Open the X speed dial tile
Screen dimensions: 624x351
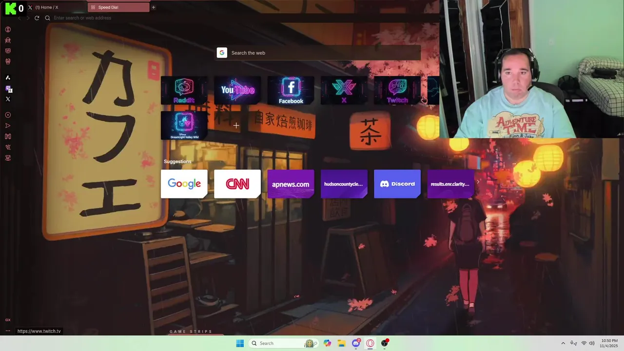click(344, 90)
